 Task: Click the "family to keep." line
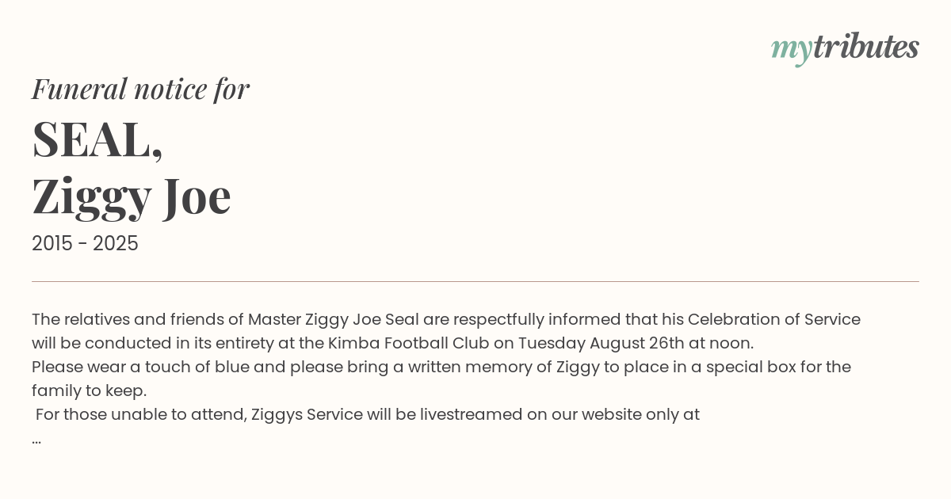click(89, 390)
